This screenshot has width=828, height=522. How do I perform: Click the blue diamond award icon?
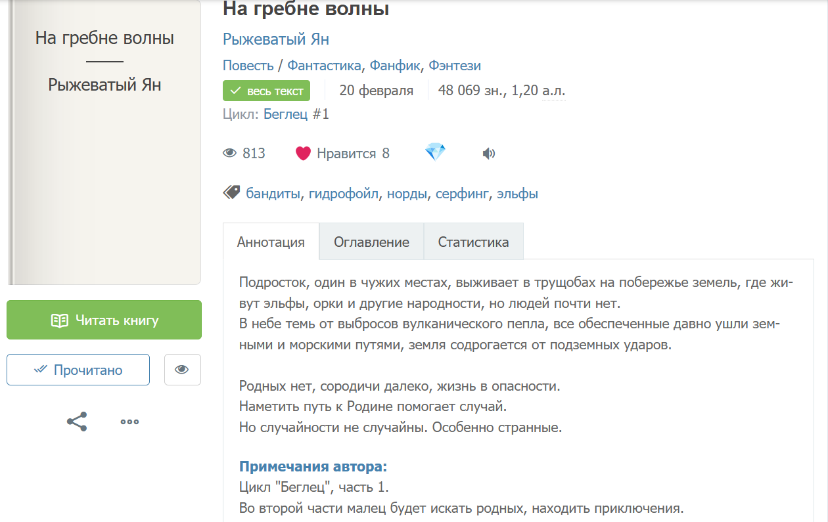pos(435,153)
